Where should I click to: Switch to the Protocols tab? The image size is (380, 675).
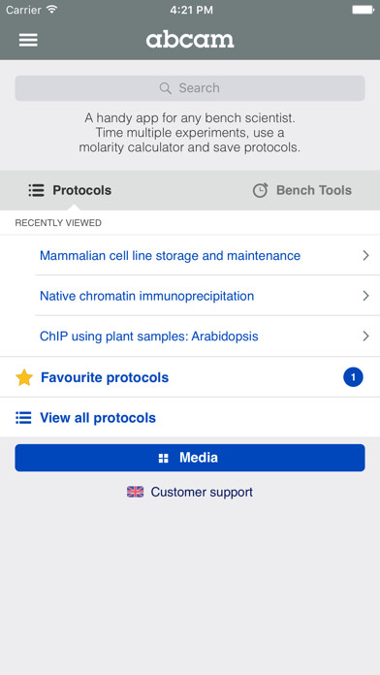pyautogui.click(x=70, y=190)
